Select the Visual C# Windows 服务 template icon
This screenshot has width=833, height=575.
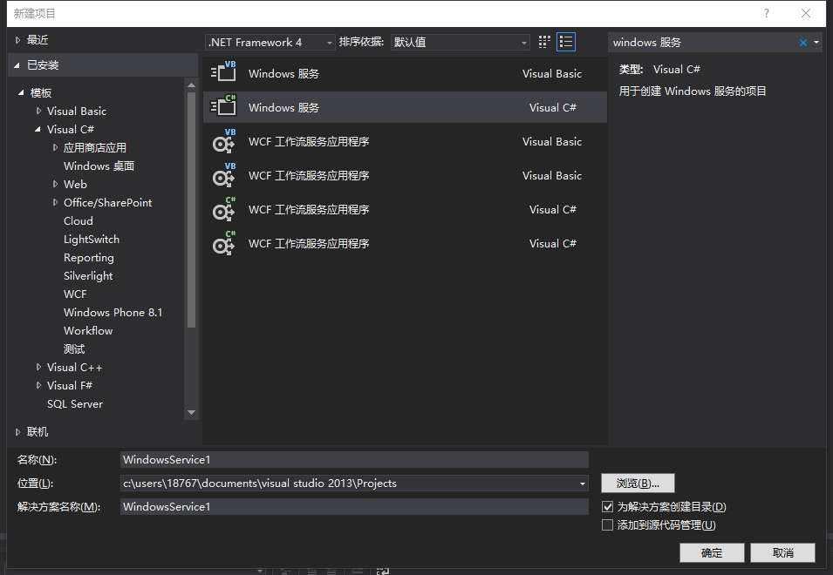point(223,105)
